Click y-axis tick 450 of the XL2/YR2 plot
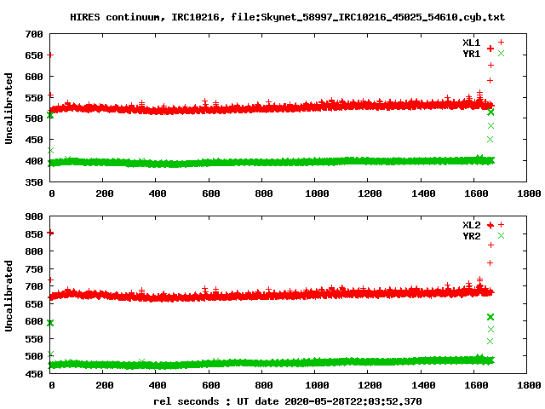 pos(34,374)
